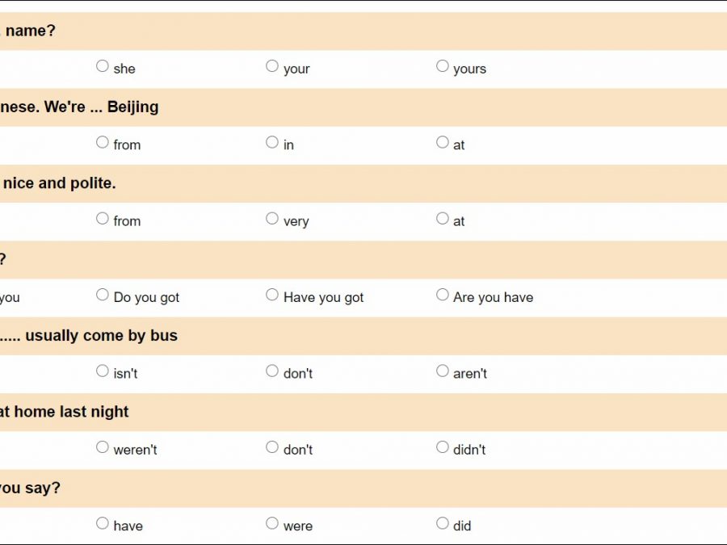The width and height of the screenshot is (727, 545).
Task: Select the 'very' radio button
Action: click(x=272, y=218)
